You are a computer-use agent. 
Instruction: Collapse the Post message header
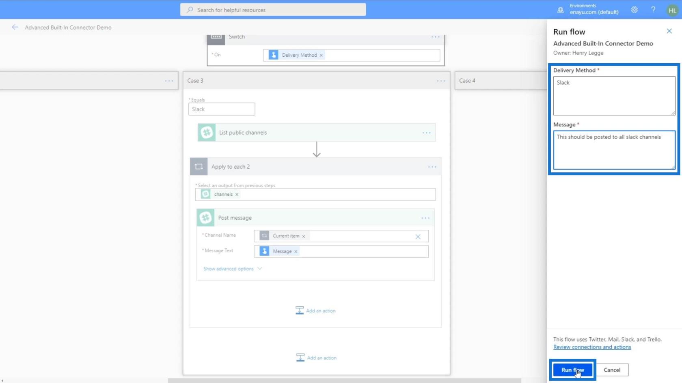tap(315, 218)
